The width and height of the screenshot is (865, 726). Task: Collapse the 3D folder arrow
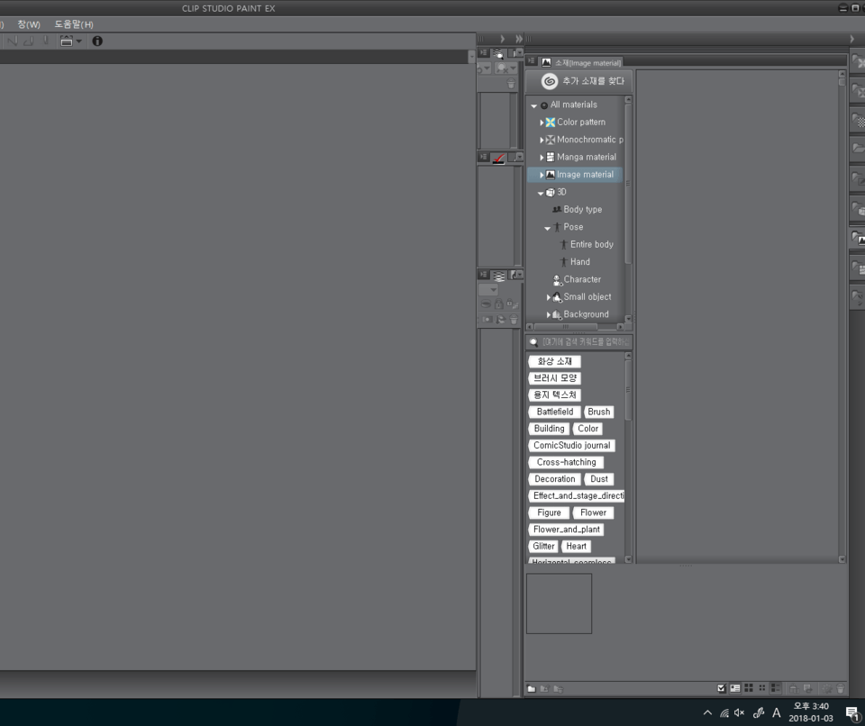tap(541, 193)
